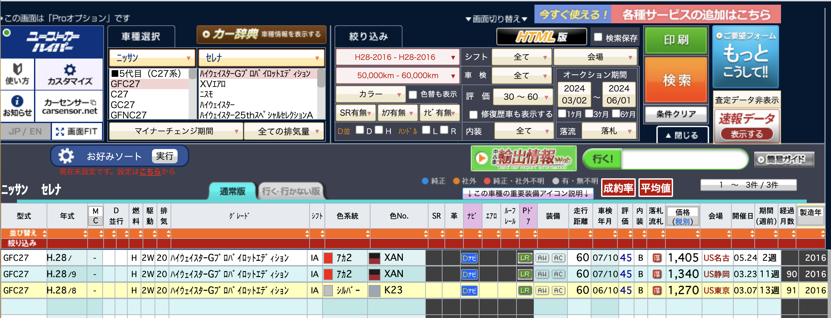The width and height of the screenshot is (831, 318).
Task: Click the 落 icon in the US静岡 row
Action: [x=657, y=274]
